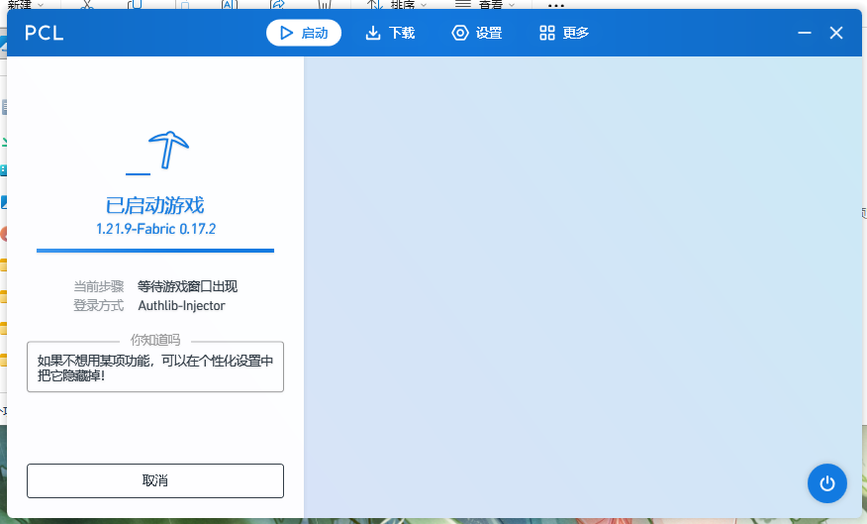Click the PCL logo in title bar
This screenshot has height=524, width=867.
45,33
